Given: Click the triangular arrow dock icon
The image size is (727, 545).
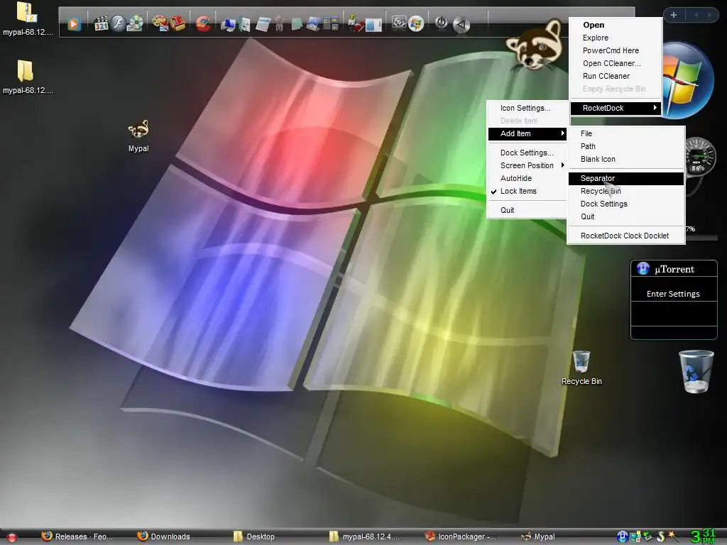Looking at the screenshot, I should (461, 25).
